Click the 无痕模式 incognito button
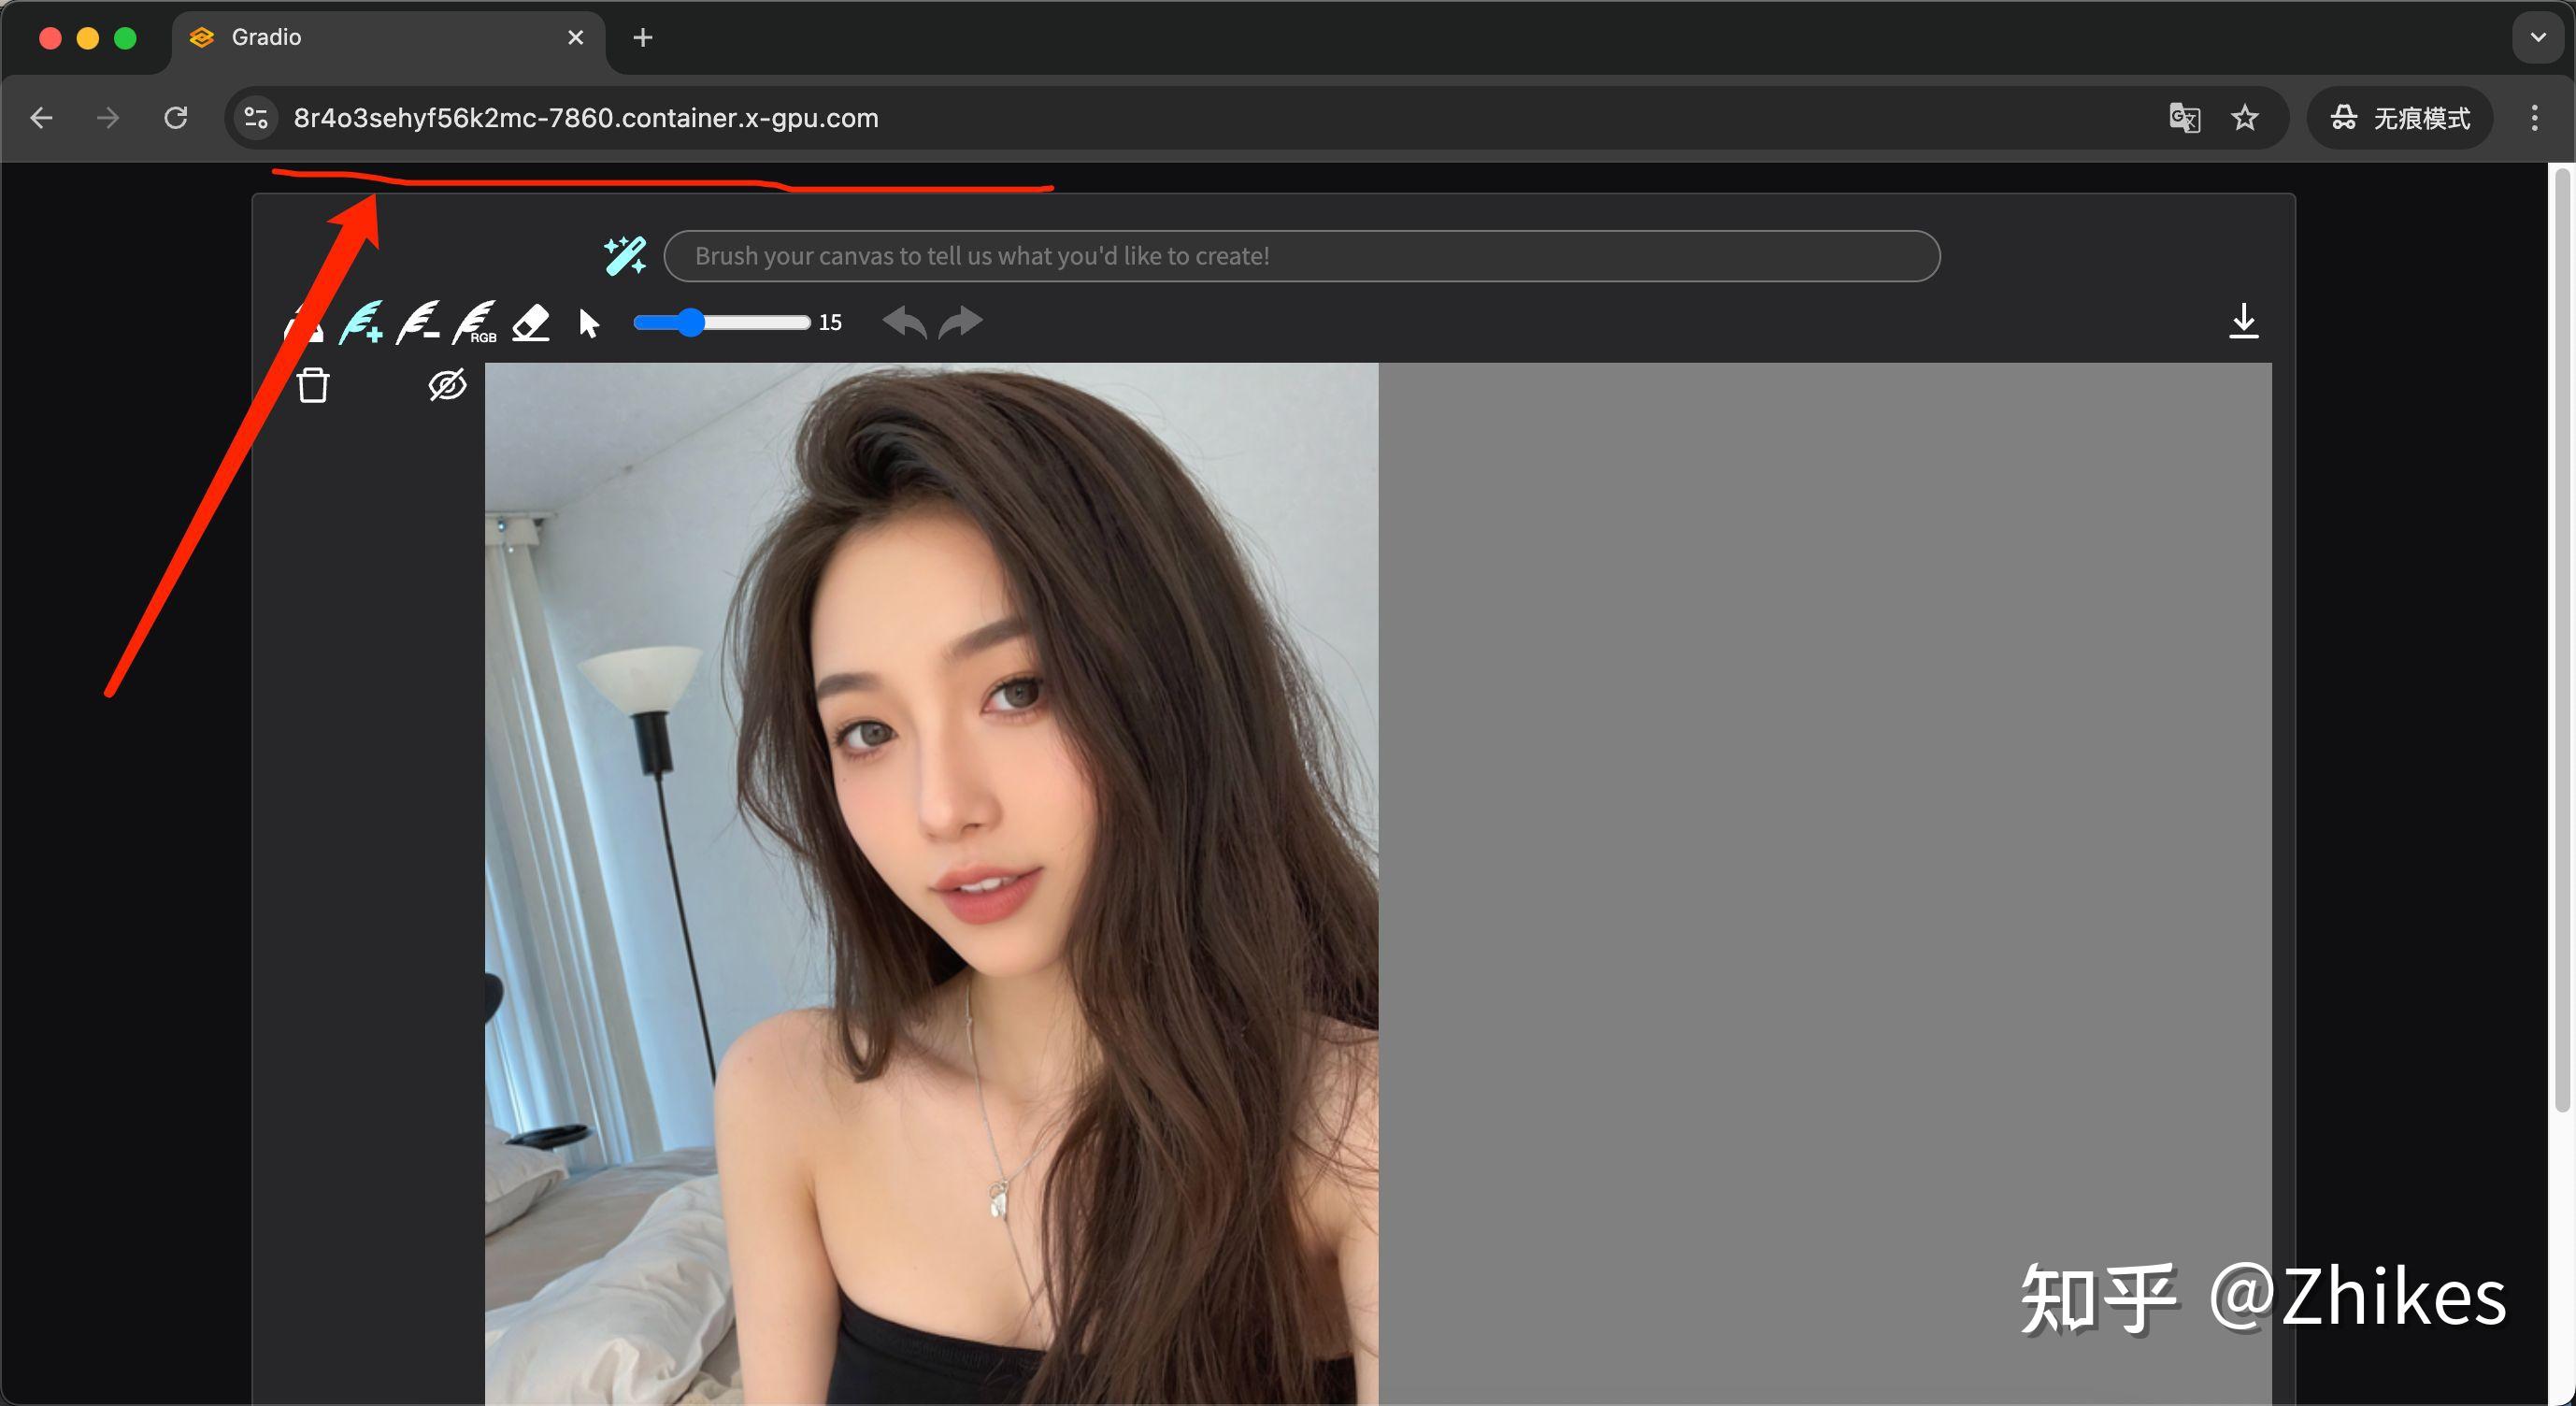Screen dimensions: 2576x1406 pos(2399,118)
